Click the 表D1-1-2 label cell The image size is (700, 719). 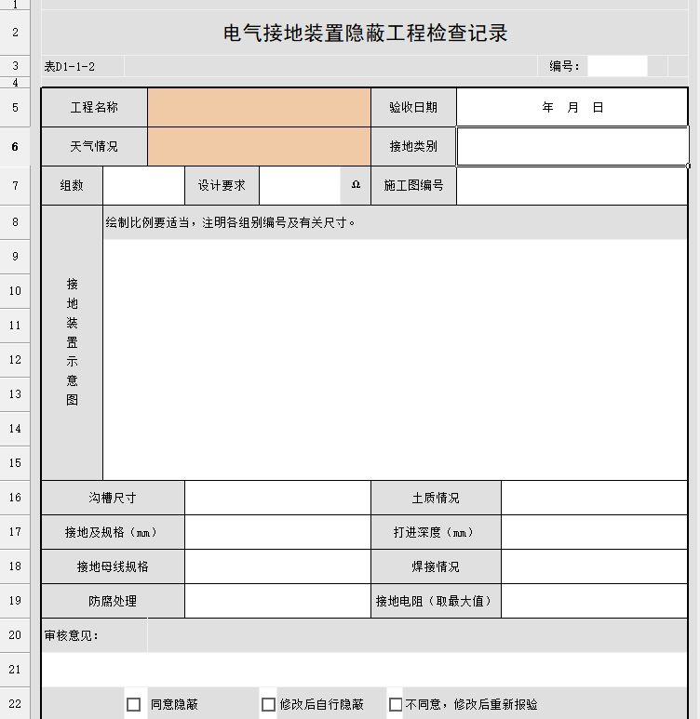83,66
